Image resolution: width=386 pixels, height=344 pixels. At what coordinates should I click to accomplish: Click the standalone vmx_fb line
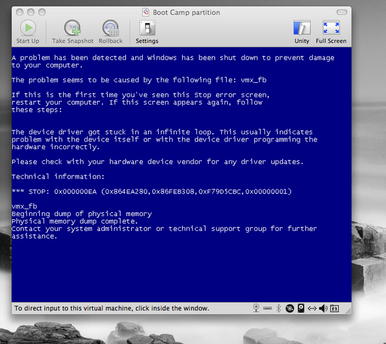(x=24, y=206)
